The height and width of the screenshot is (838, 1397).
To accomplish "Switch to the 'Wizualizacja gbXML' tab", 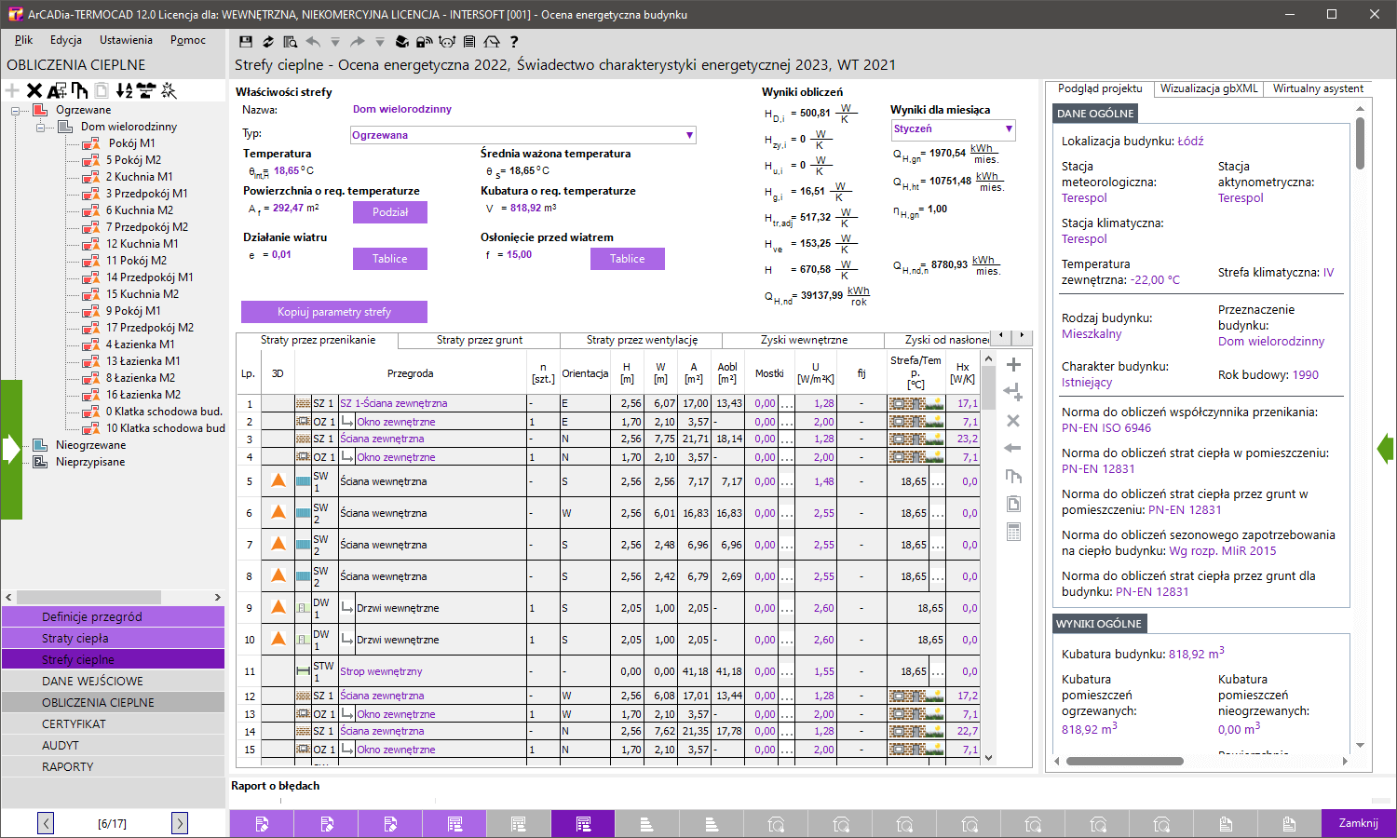I will [1208, 89].
